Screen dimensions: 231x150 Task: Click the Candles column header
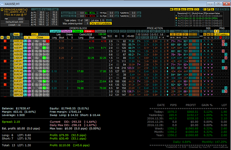click(194, 31)
